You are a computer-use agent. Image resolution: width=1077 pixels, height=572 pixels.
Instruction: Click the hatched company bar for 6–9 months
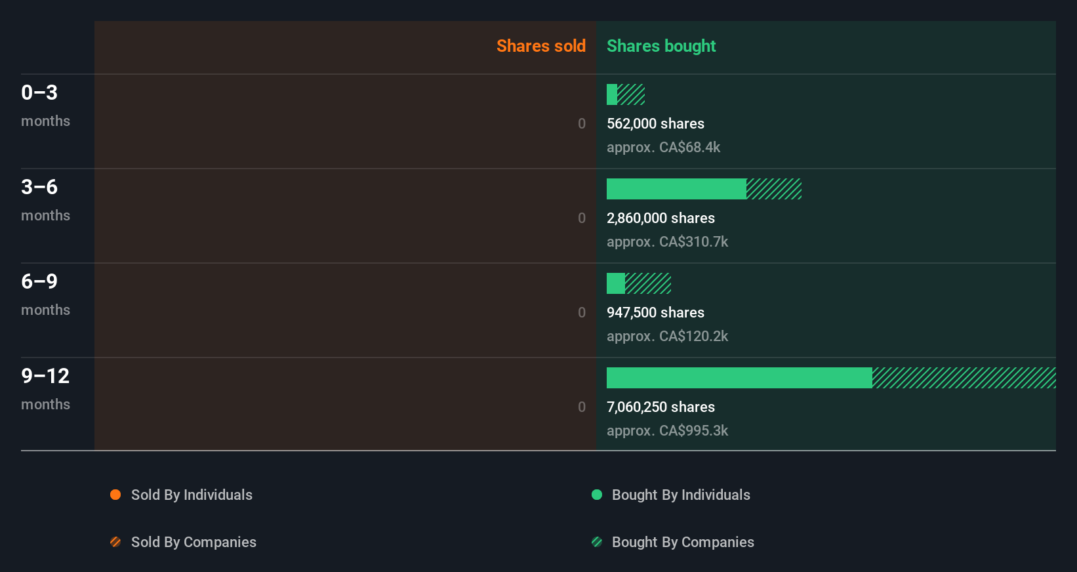tap(648, 283)
